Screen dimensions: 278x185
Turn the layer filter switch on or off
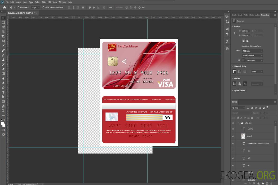pyautogui.click(x=267, y=107)
